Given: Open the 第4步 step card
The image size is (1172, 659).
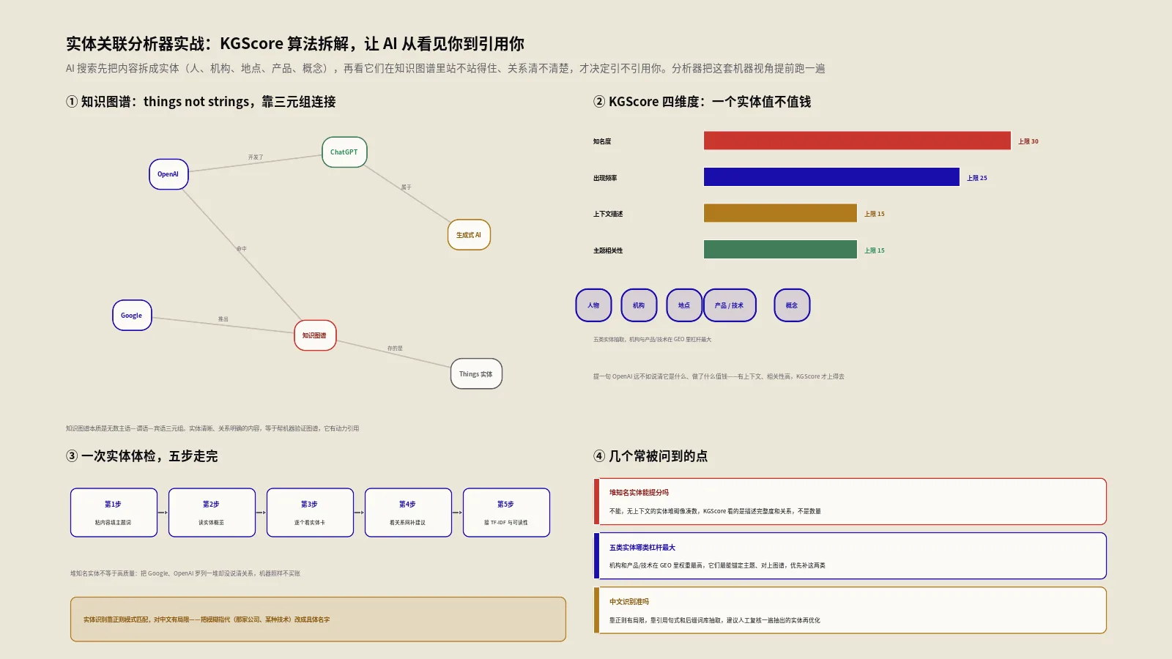Looking at the screenshot, I should pos(408,513).
